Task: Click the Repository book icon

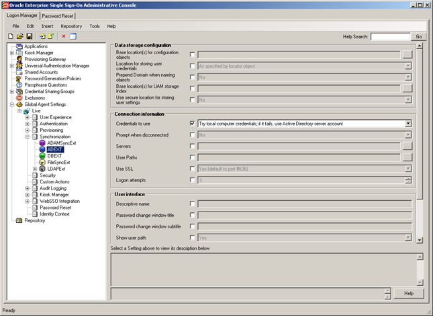Action: click(x=19, y=220)
